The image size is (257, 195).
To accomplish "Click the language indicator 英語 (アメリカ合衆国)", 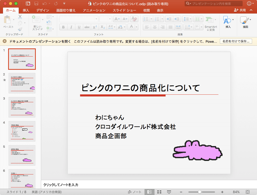I will coord(46,192).
